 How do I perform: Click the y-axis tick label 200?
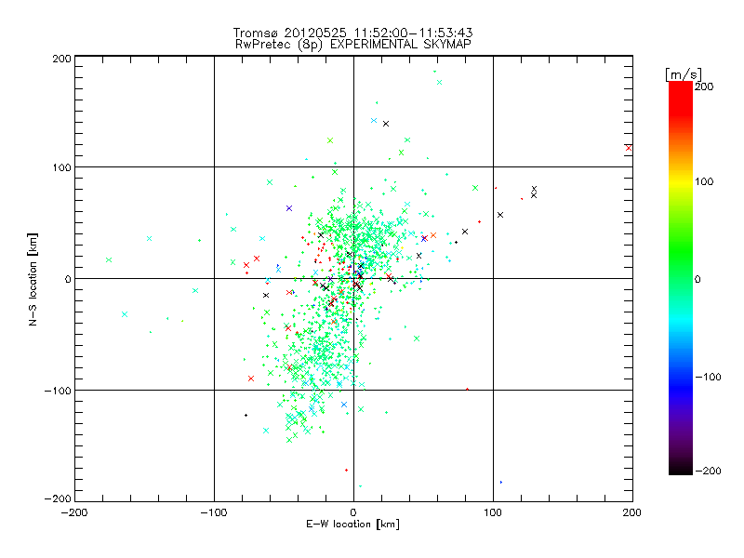click(x=61, y=59)
